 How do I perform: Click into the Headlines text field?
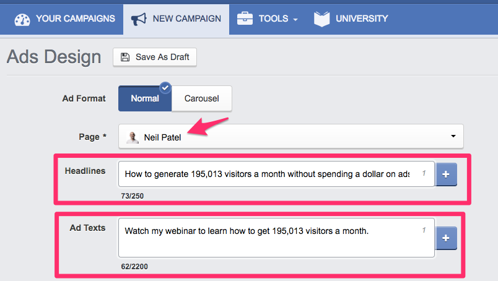[266, 175]
